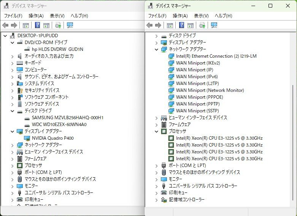Click the WAN Miniport (IKEv2) adapter icon
Screen dimensions: 297x216
pyautogui.click(x=171, y=63)
